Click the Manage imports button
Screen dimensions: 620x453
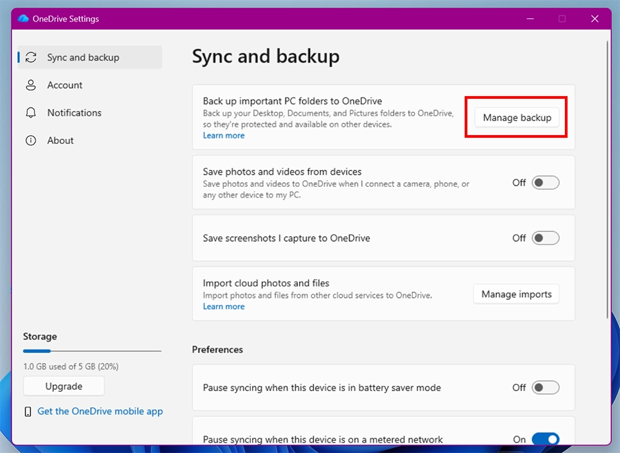tap(516, 294)
